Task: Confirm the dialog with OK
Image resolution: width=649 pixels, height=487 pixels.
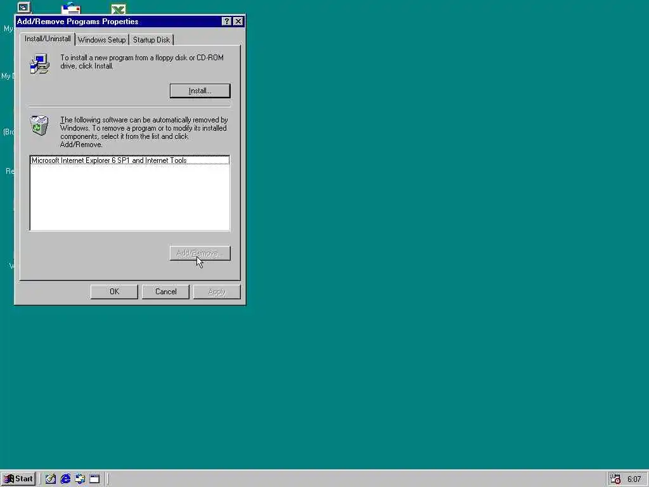Action: click(x=114, y=292)
